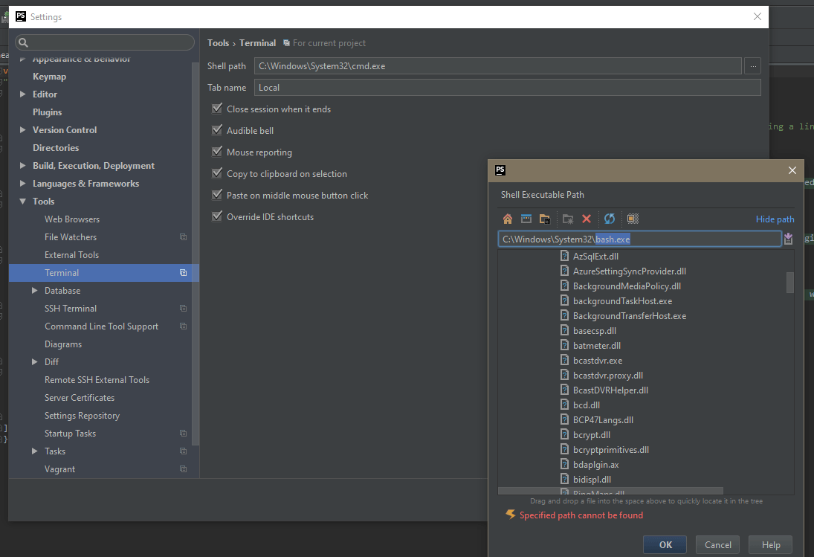Click Tools breadcrumb link

[218, 43]
